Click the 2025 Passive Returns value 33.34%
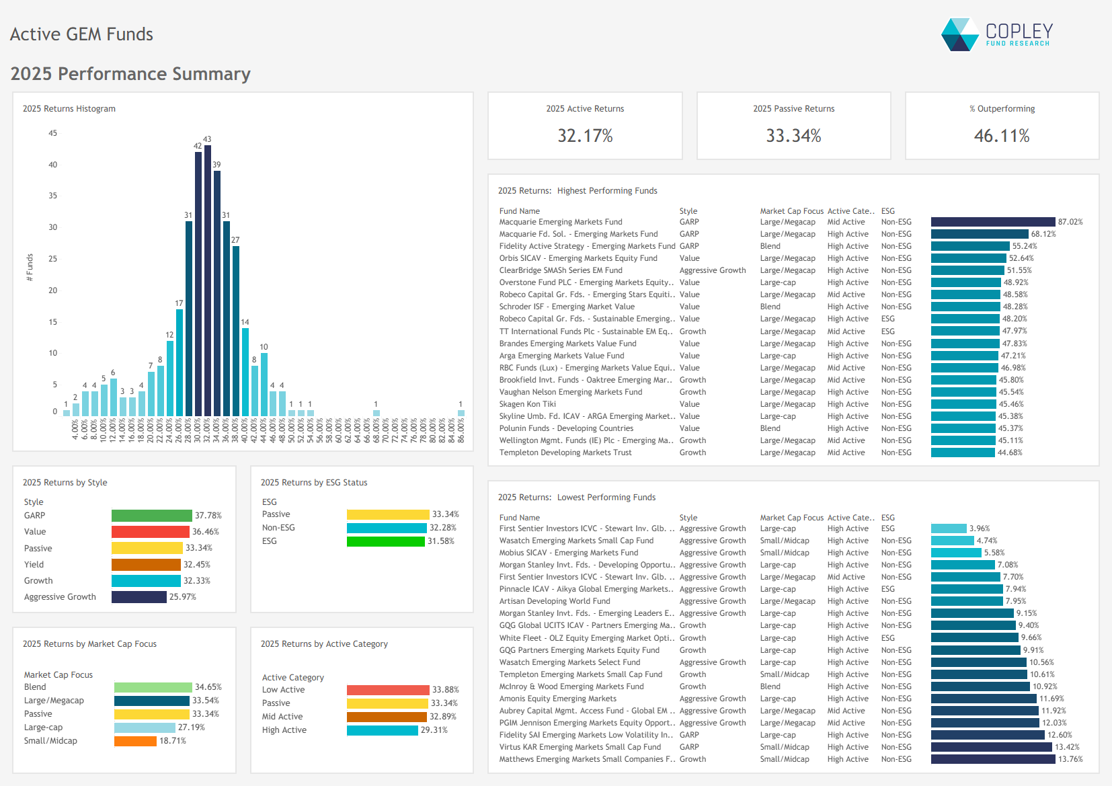The height and width of the screenshot is (786, 1112). click(793, 136)
